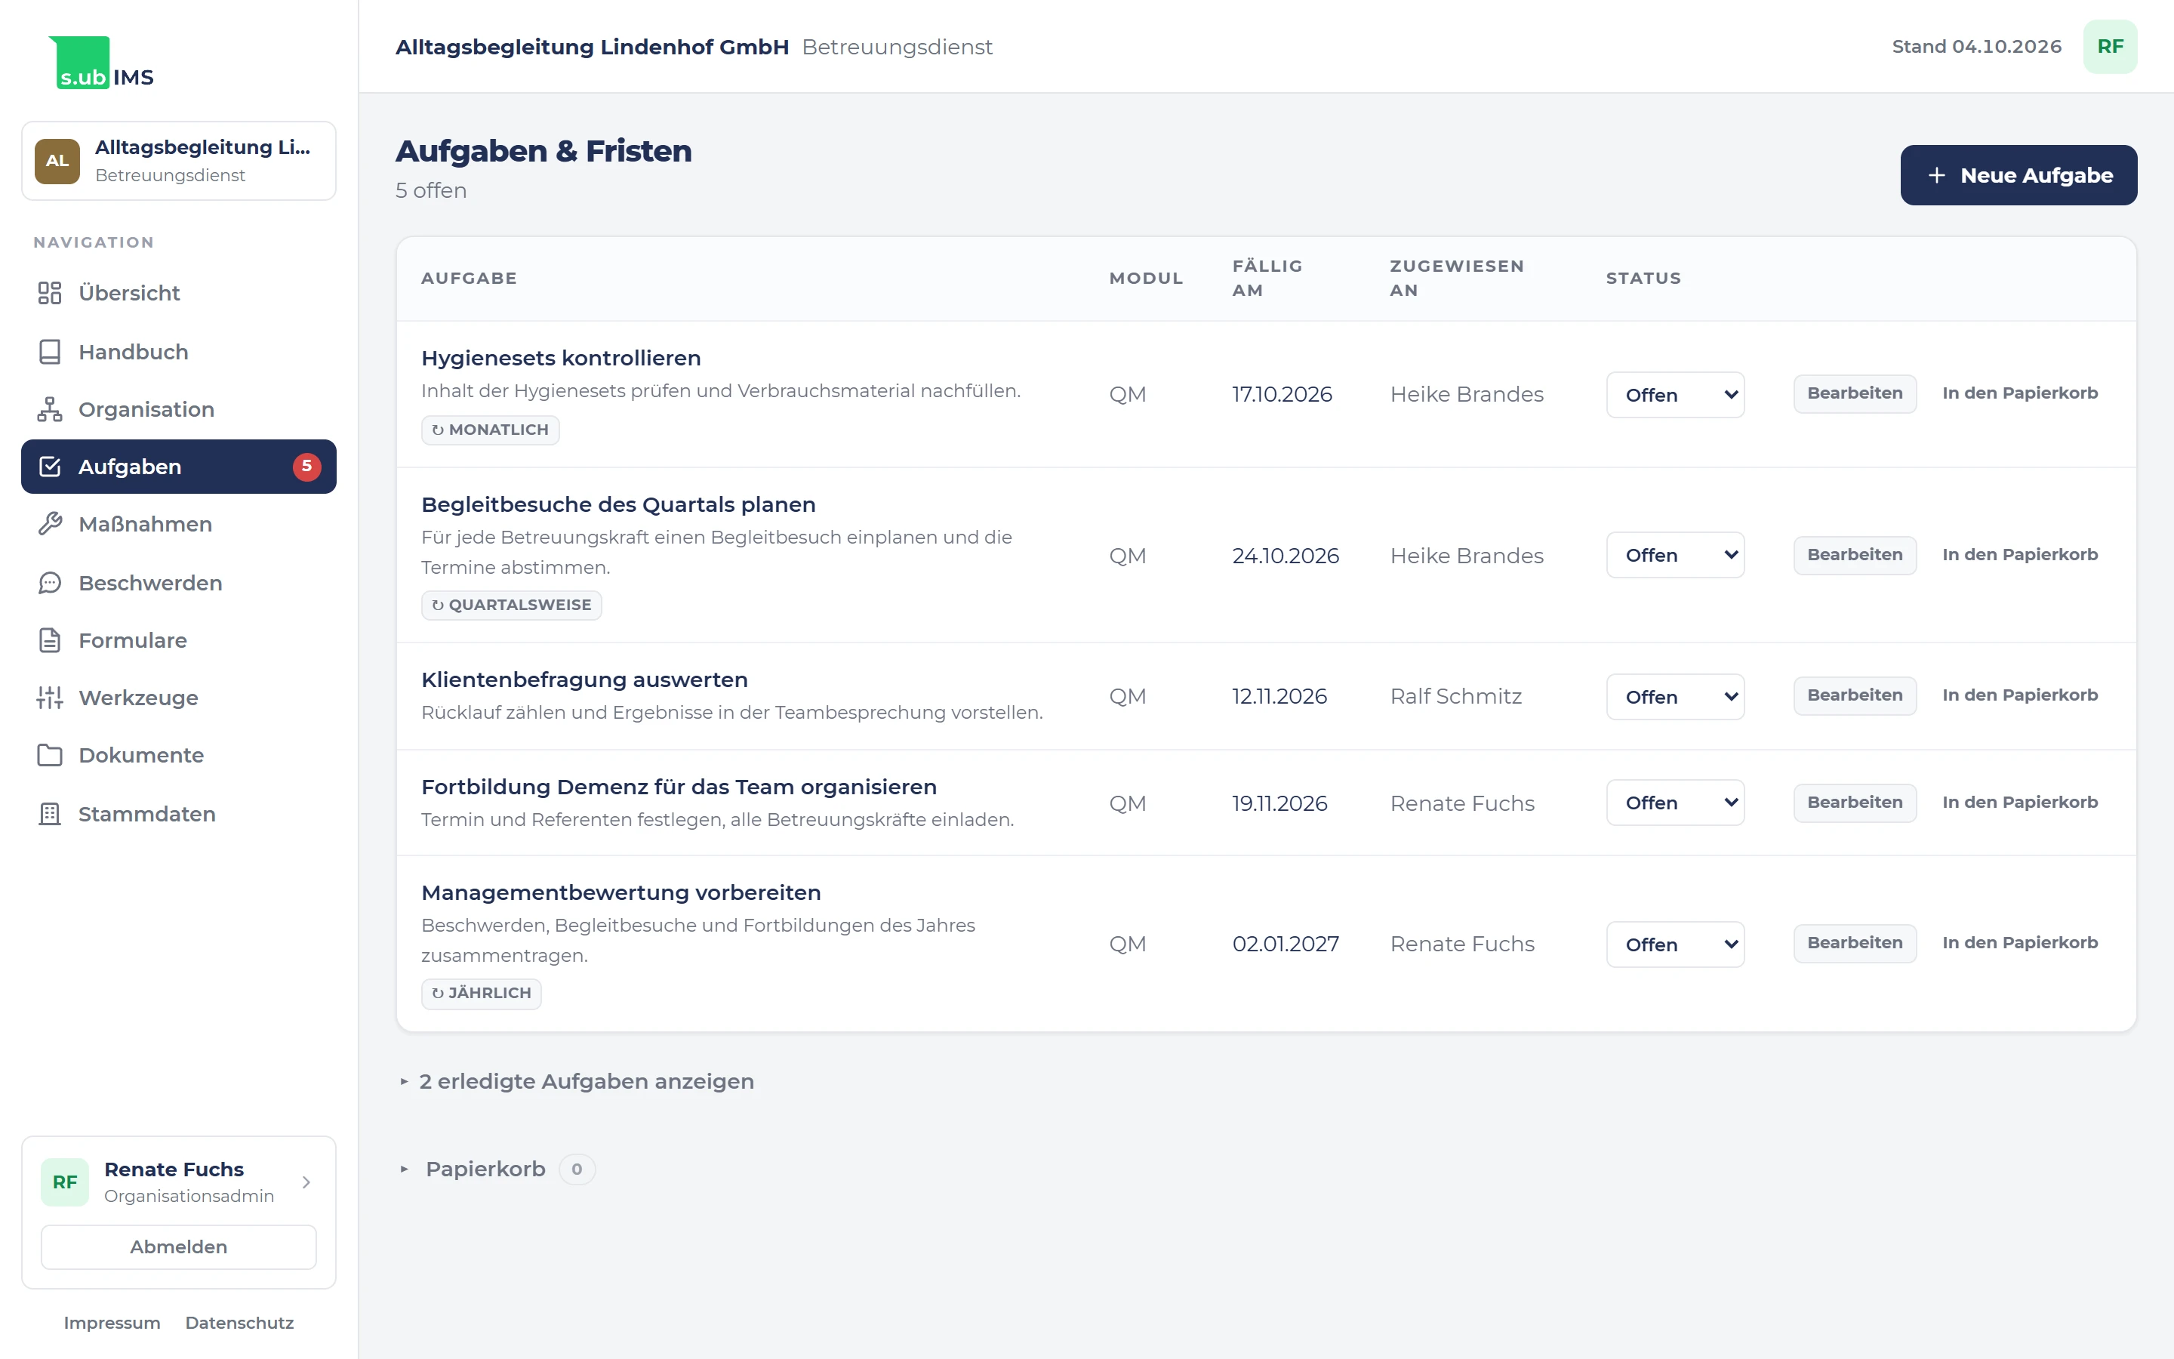This screenshot has height=1359, width=2174.
Task: Click the AL organisation avatar
Action: pos(57,161)
